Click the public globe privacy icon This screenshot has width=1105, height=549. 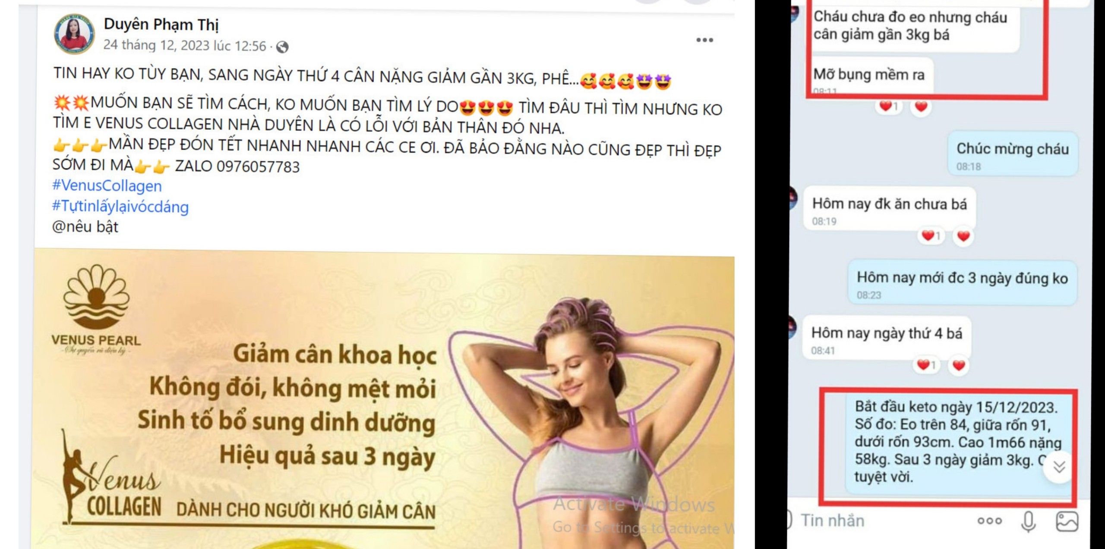[282, 47]
